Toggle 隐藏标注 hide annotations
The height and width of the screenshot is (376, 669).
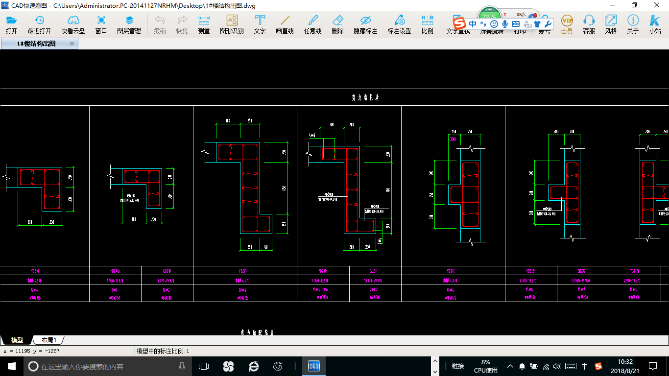coord(365,24)
